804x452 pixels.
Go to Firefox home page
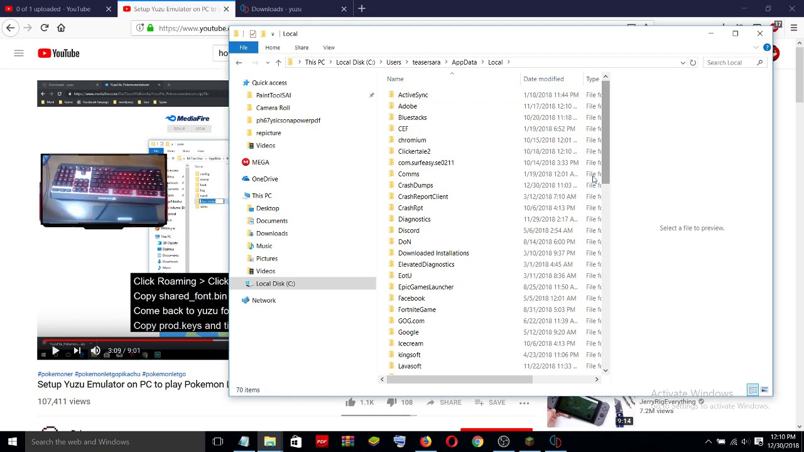click(61, 28)
